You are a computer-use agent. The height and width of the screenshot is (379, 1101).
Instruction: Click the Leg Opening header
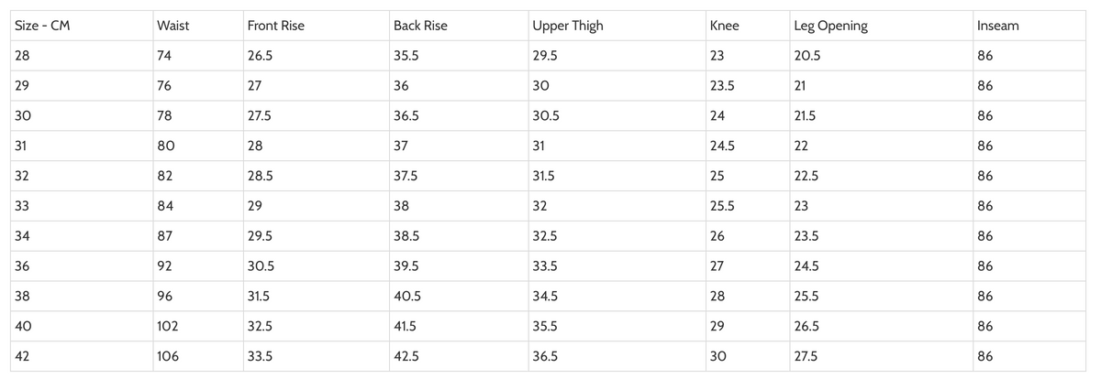pyautogui.click(x=830, y=26)
